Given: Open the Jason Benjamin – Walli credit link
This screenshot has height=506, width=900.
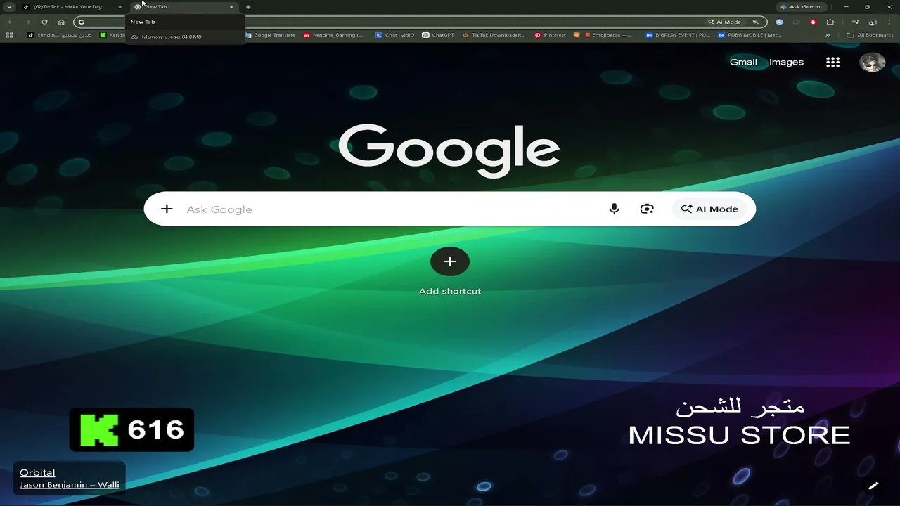Looking at the screenshot, I should coord(70,484).
